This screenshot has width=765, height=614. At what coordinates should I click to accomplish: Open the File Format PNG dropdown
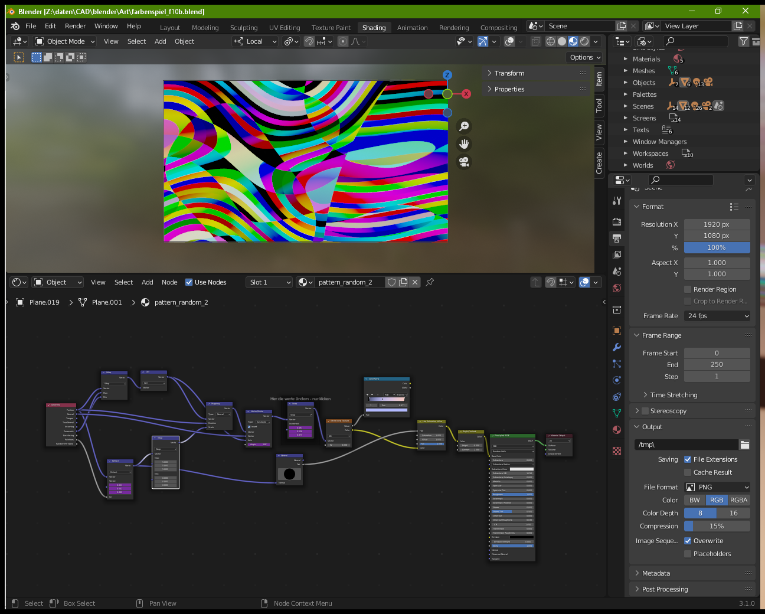point(717,486)
